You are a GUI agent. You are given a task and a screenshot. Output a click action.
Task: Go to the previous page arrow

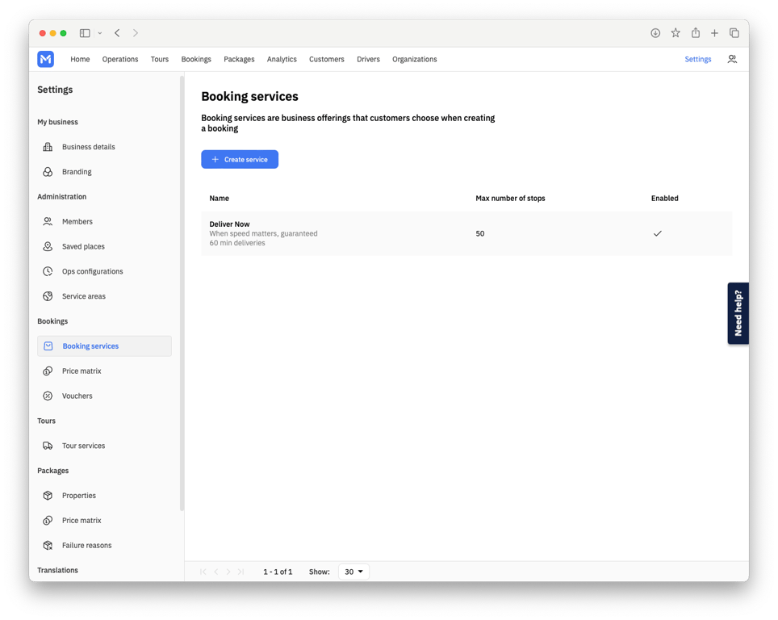pyautogui.click(x=216, y=572)
